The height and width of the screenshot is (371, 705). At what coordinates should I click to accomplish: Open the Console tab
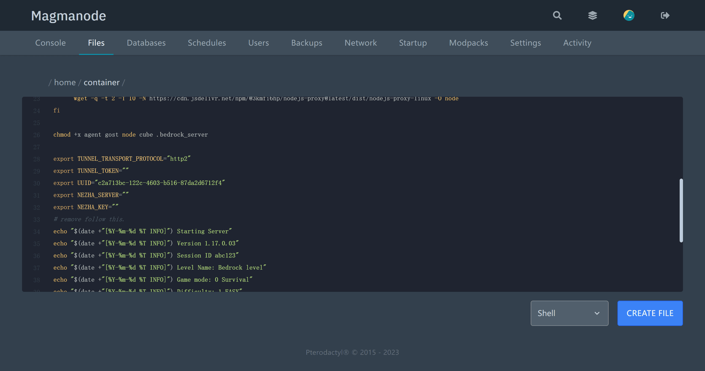[50, 43]
